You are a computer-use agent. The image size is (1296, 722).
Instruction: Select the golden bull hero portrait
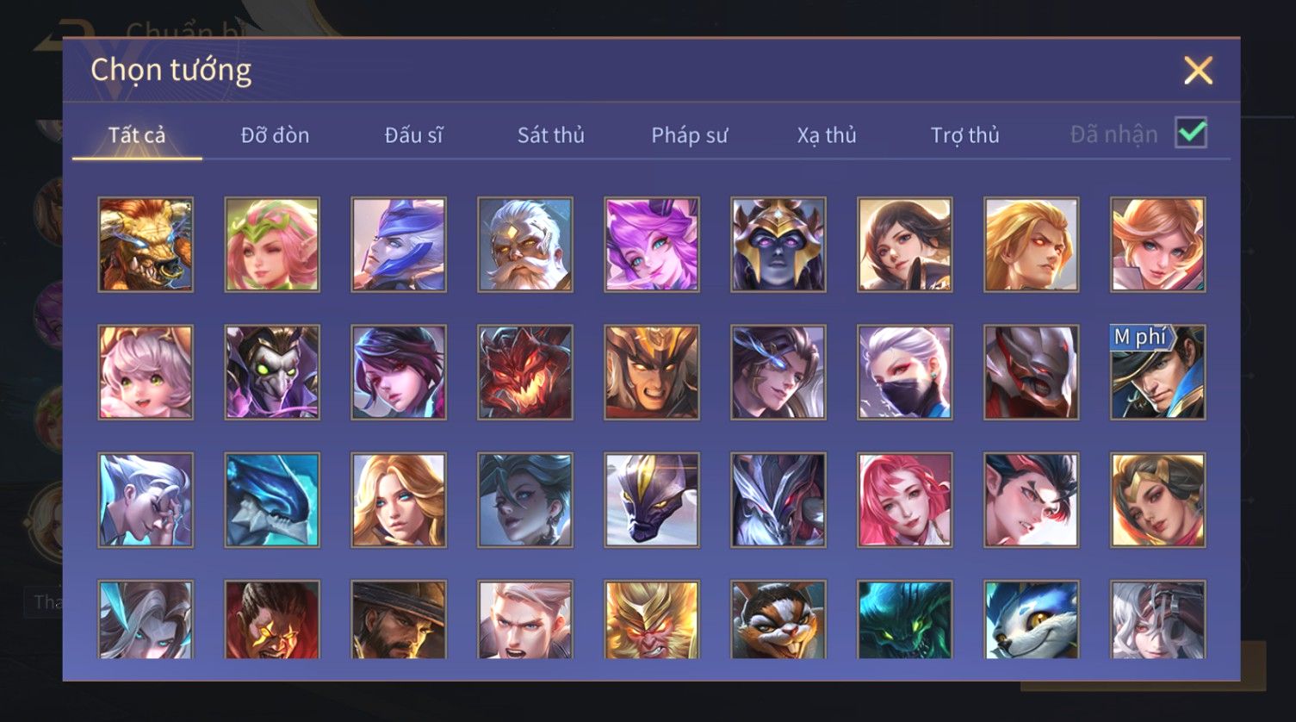[146, 245]
